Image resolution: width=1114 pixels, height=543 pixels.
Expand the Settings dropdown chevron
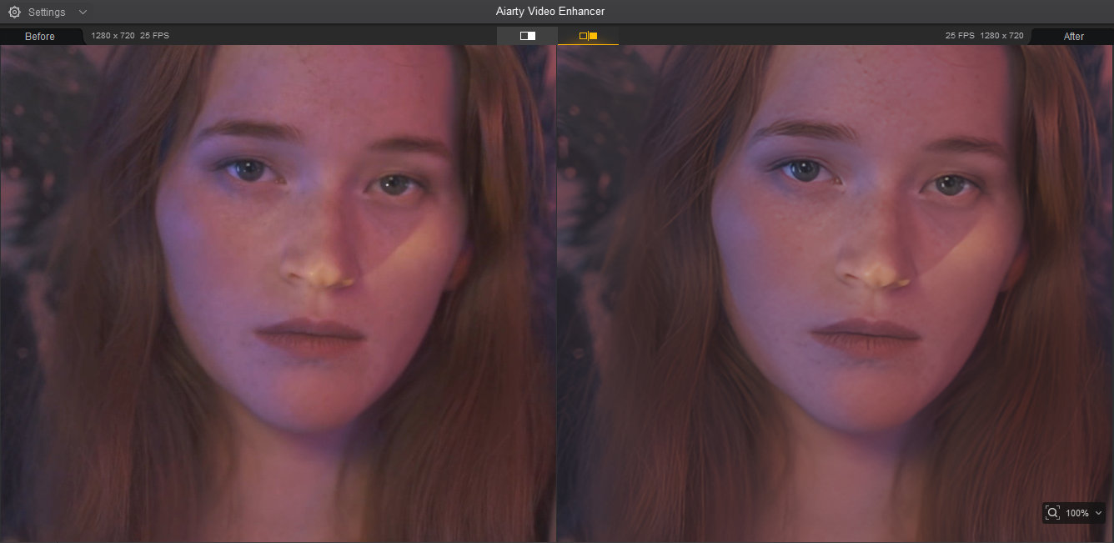point(82,13)
